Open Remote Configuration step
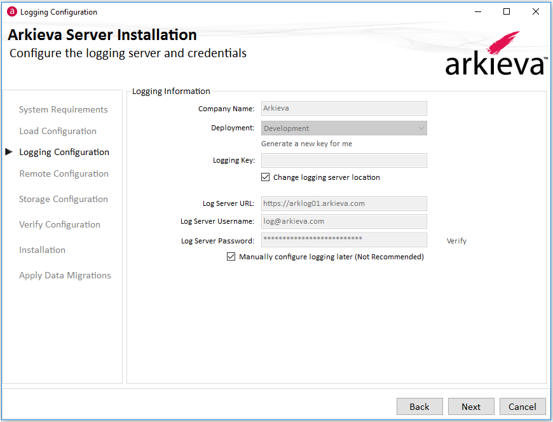This screenshot has width=553, height=422. click(x=64, y=174)
